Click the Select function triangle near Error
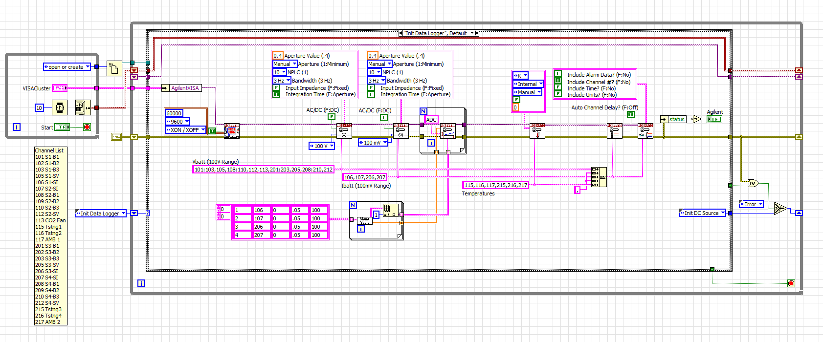This screenshot has height=342, width=823. [x=779, y=208]
